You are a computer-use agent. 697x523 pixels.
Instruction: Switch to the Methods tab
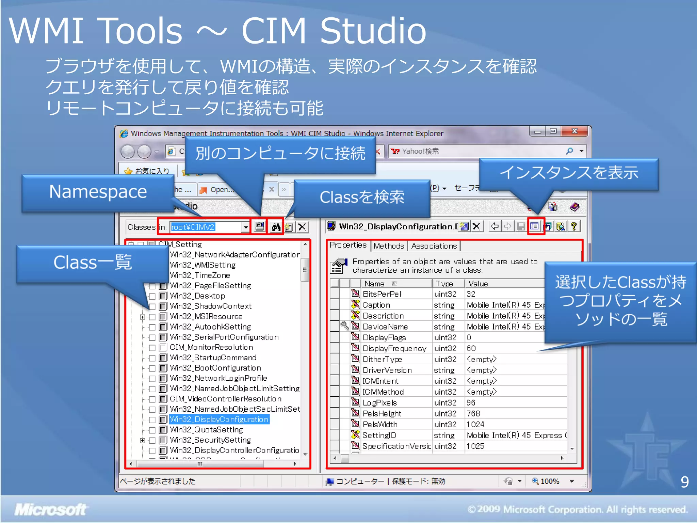389,246
